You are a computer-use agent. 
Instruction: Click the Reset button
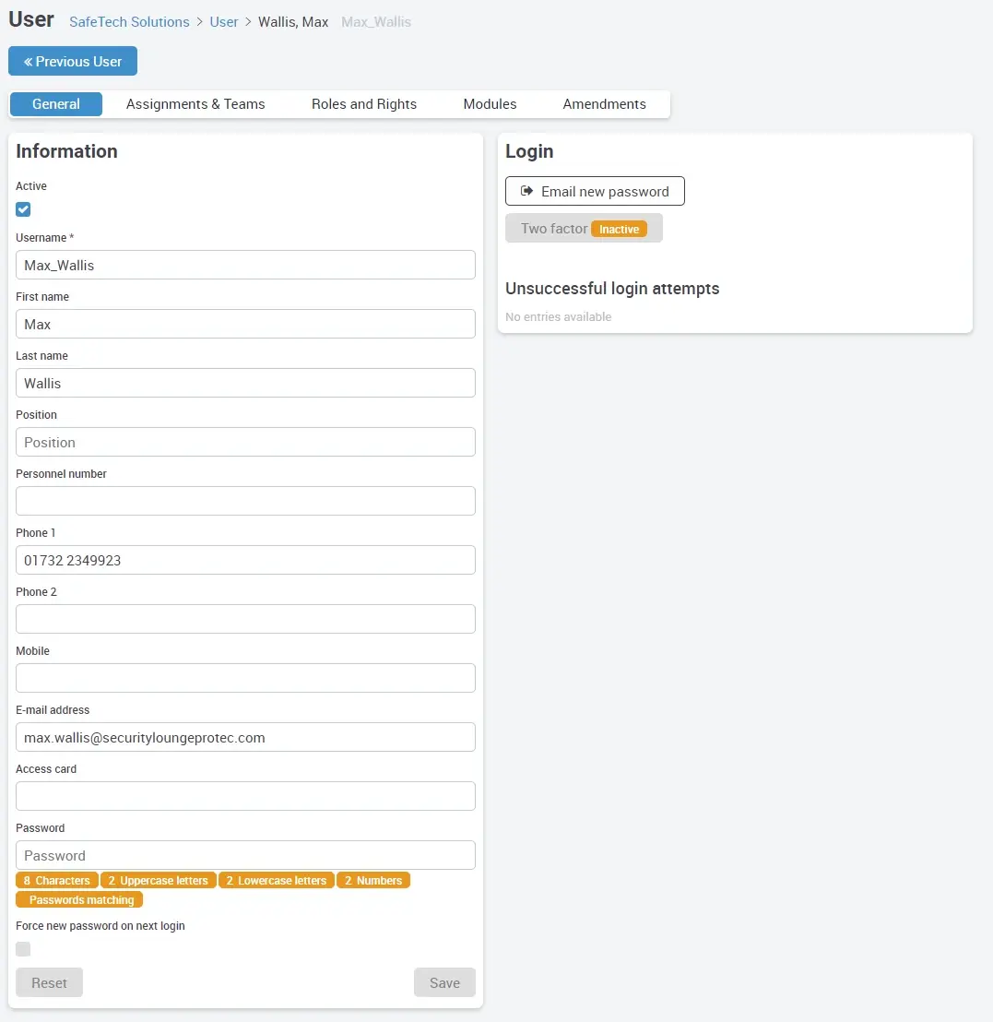[49, 982]
